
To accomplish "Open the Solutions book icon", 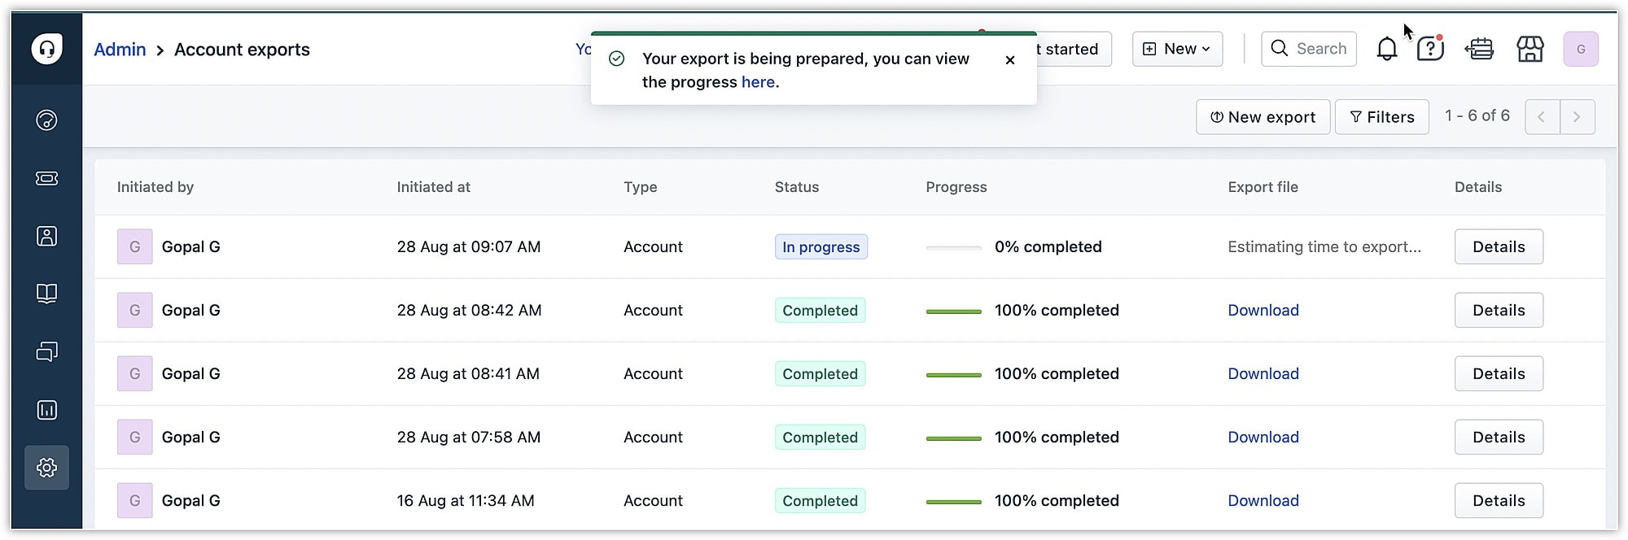I will [47, 294].
